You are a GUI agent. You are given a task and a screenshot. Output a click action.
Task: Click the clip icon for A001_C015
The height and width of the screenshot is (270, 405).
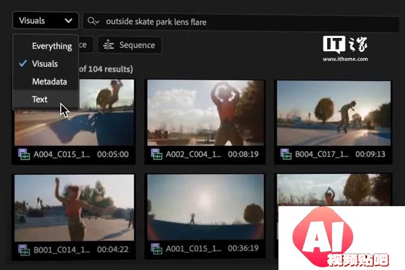[156, 249]
